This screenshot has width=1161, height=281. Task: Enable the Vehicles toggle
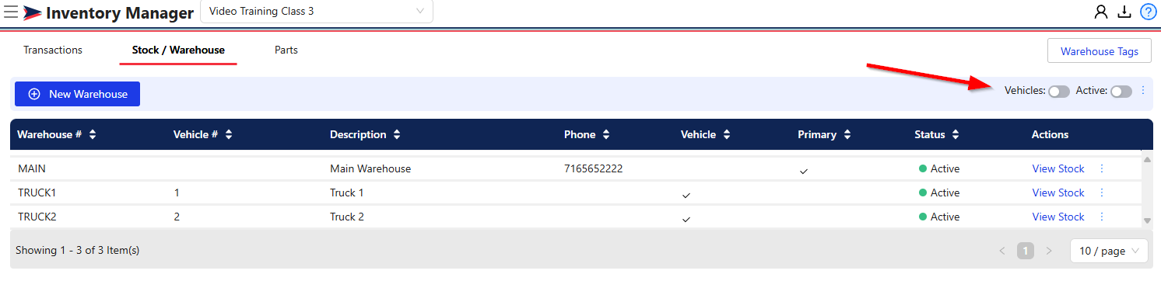tap(1059, 92)
